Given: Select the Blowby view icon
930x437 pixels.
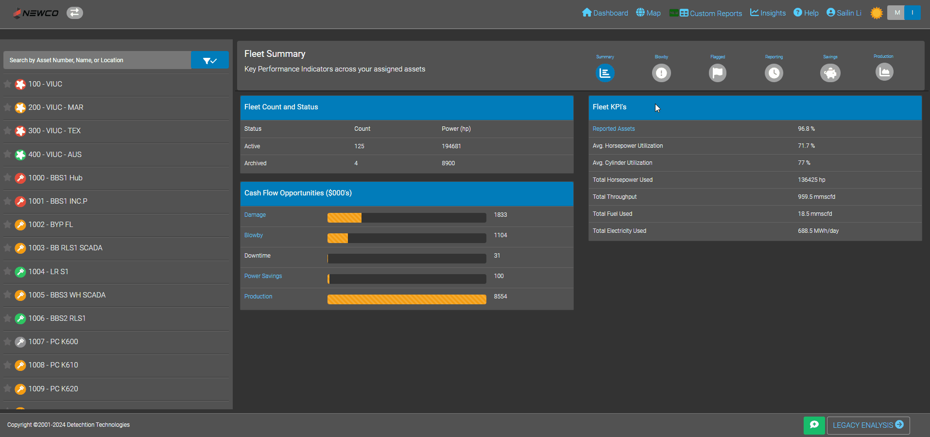Looking at the screenshot, I should (661, 73).
